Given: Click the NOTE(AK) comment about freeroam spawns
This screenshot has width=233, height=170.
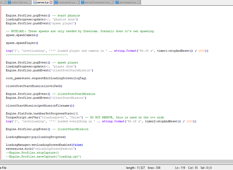Looking at the screenshot, I should [x=80, y=31].
